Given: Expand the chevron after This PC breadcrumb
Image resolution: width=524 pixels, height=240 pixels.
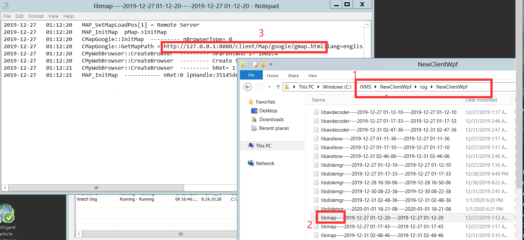Looking at the screenshot, I should tap(318, 87).
